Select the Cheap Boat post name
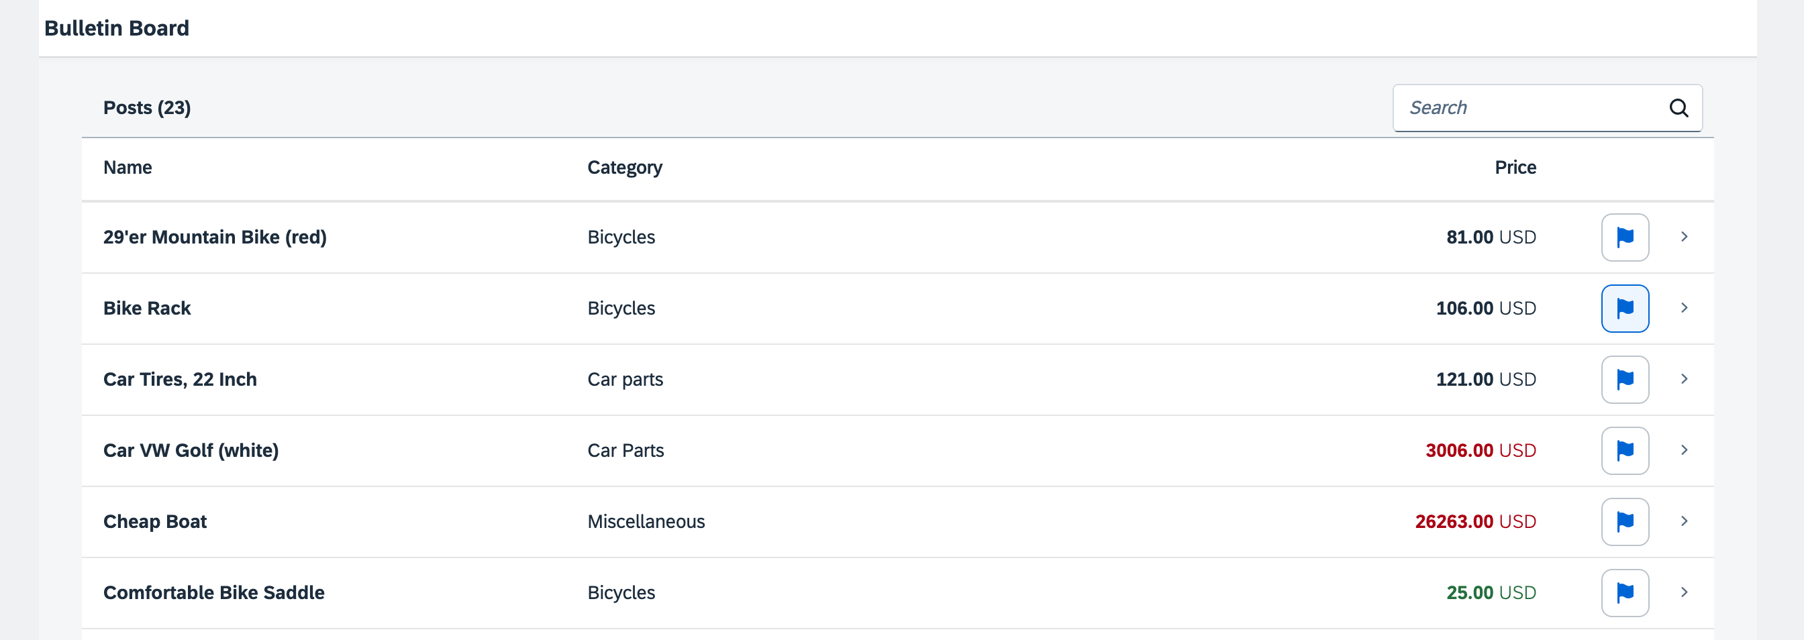 pyautogui.click(x=155, y=522)
